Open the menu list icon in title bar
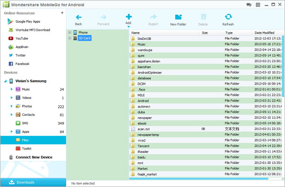The image size is (285, 187). pos(258,5)
